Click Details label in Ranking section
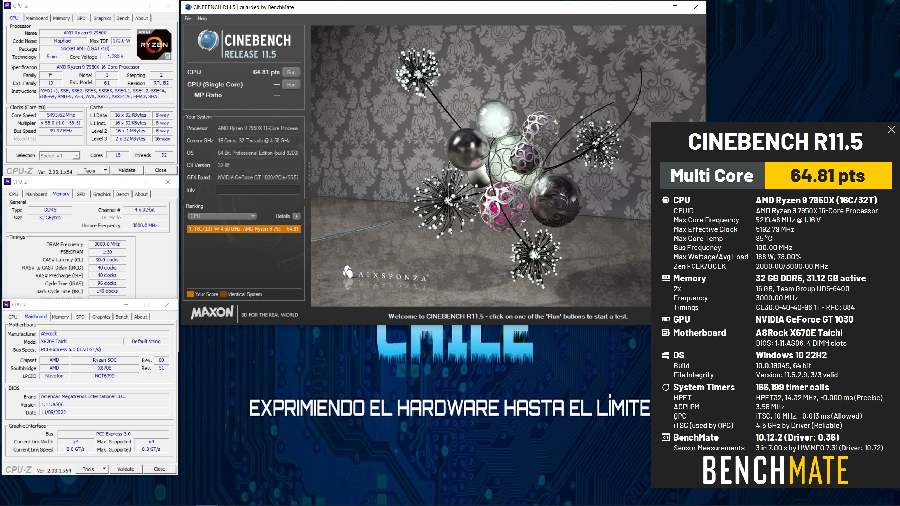 click(283, 216)
